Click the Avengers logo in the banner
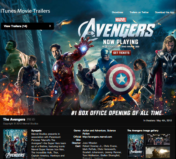This screenshot has width=176, height=159. 117,29
